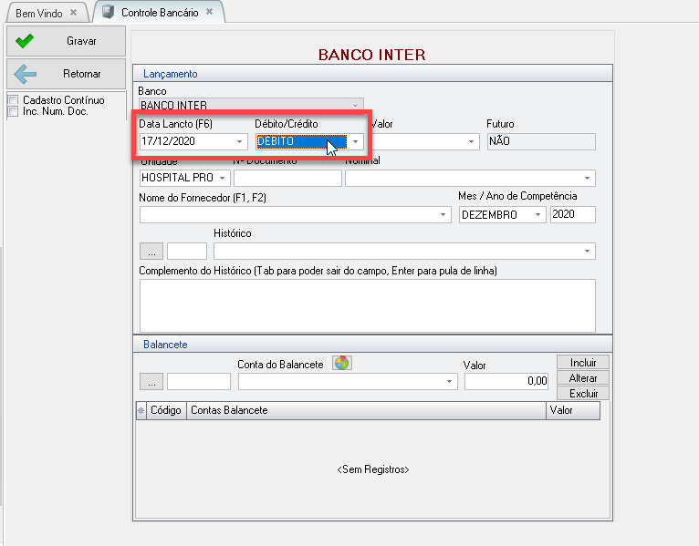This screenshot has width=699, height=546.
Task: Click the Excluir button
Action: [583, 393]
